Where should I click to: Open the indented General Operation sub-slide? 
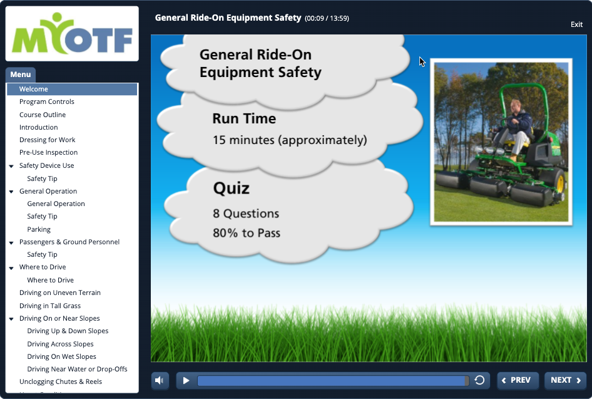56,204
